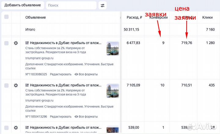
Task: Open thumbnail image of ad №11850413296
Action: tap(113, 91)
